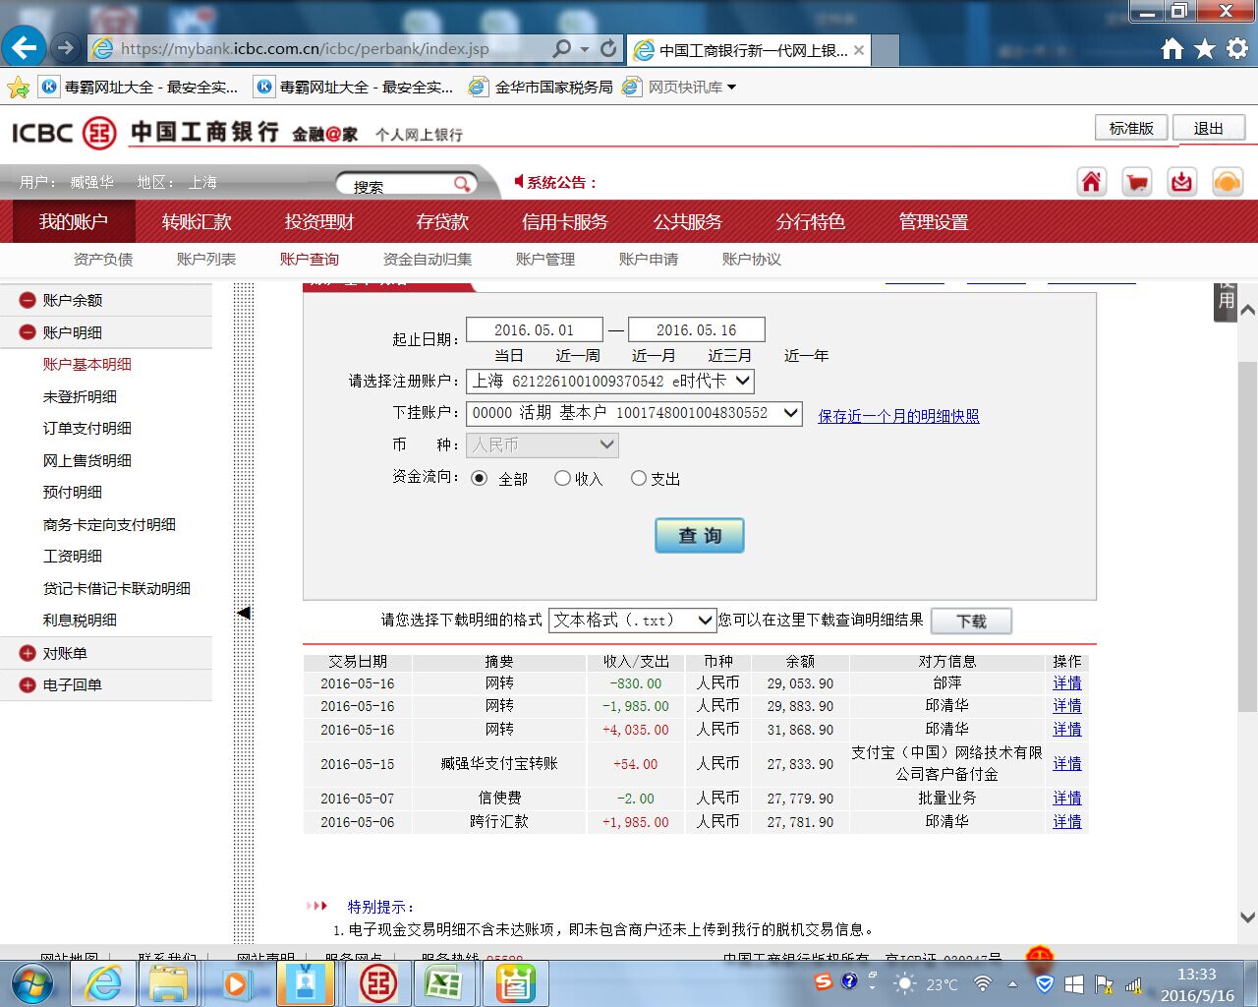Click the 标准版 version button
1258x1007 pixels.
1131,129
